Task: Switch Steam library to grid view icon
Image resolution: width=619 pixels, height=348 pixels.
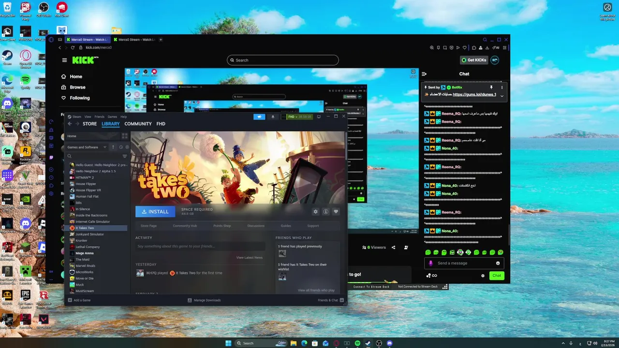Action: click(x=125, y=136)
